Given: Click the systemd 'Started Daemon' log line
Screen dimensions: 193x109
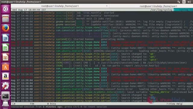Looking at the screenshot, I should [x=68, y=39].
